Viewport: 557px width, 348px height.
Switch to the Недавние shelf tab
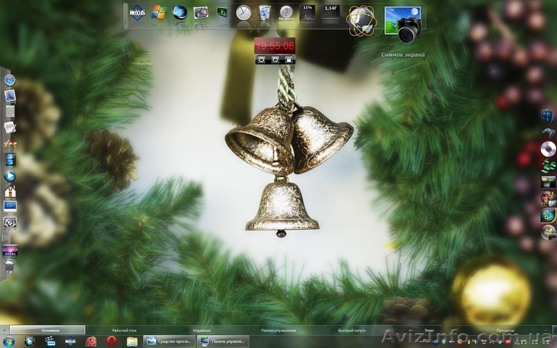202,330
